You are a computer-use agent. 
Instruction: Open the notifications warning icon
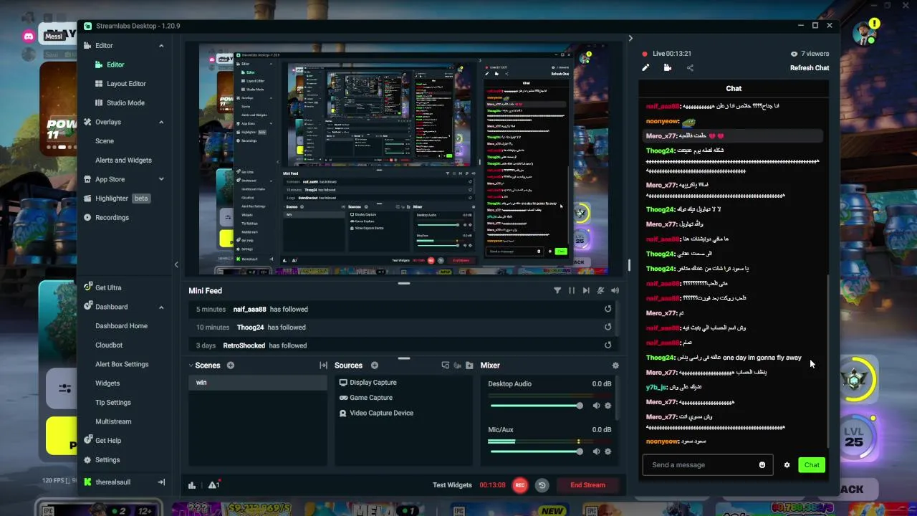213,484
